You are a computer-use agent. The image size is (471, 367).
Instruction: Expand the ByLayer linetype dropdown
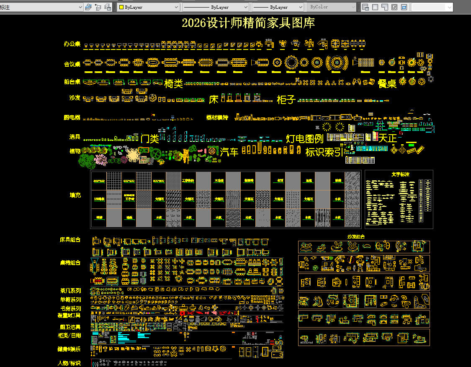click(245, 7)
